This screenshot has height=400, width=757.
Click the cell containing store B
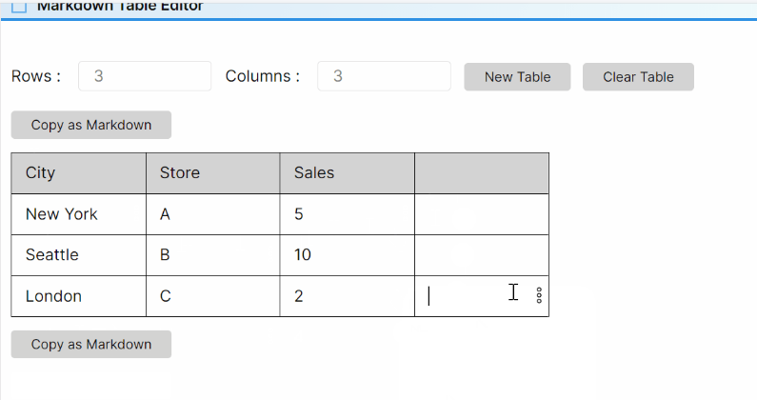212,255
